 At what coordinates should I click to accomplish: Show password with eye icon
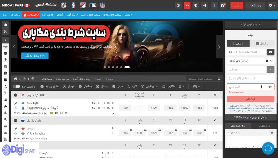270,87
